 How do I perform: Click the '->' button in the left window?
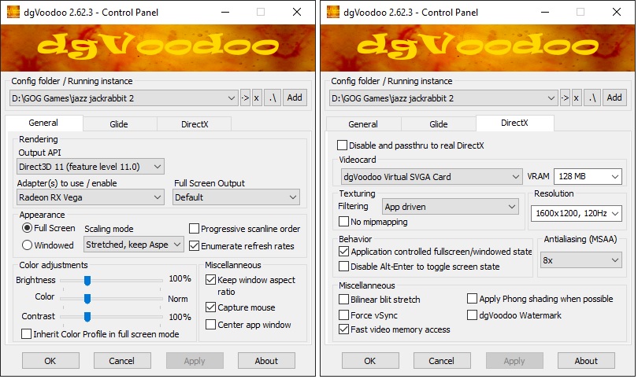245,98
